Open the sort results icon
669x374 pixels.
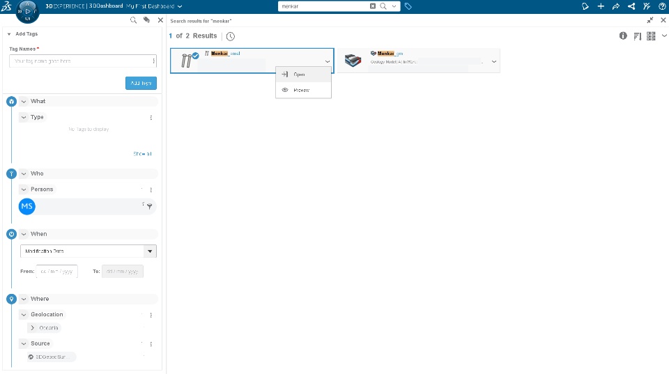pyautogui.click(x=638, y=36)
